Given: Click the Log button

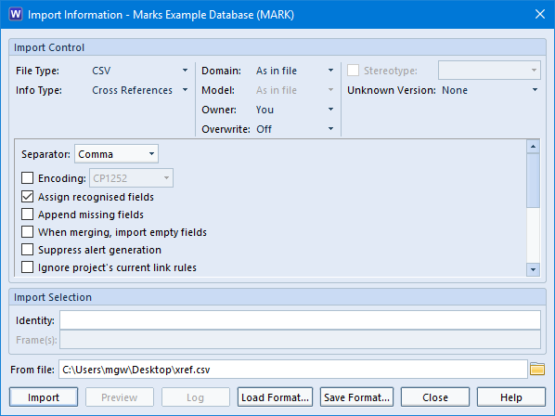Looking at the screenshot, I should (x=196, y=397).
